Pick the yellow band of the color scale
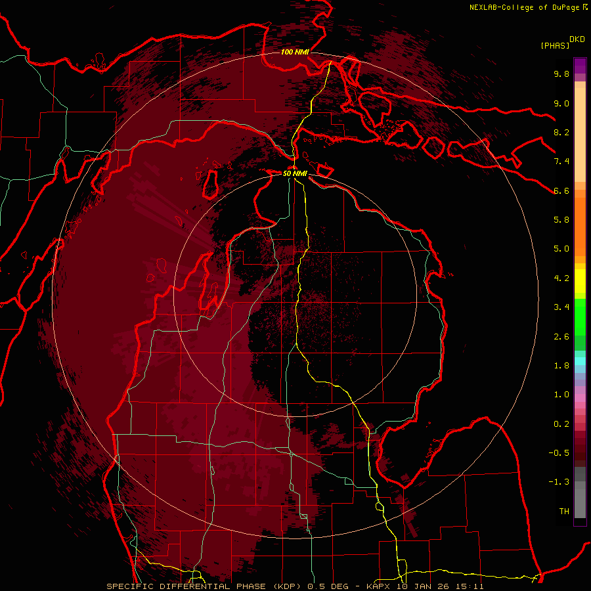The image size is (591, 591). coord(580,281)
